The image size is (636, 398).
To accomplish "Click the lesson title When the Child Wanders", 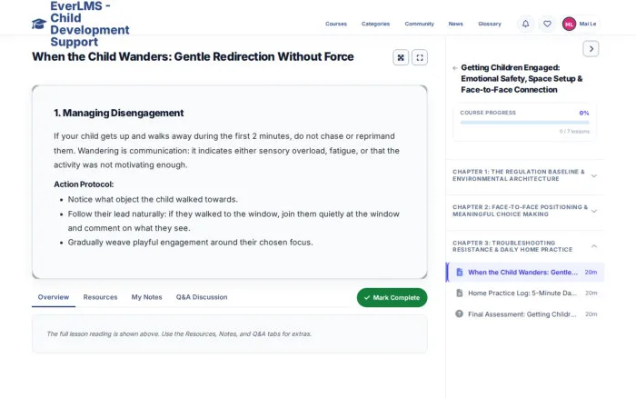I will [193, 57].
